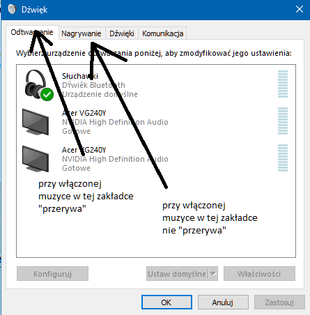Open device Właściwości
The height and width of the screenshot is (315, 310).
tap(259, 274)
